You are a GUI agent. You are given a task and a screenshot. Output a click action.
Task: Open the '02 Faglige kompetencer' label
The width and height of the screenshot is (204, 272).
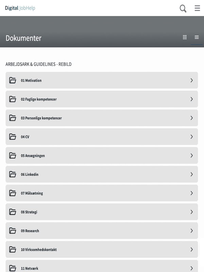39,99
